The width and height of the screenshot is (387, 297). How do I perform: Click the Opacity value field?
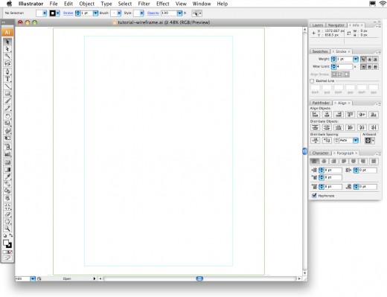(169, 13)
